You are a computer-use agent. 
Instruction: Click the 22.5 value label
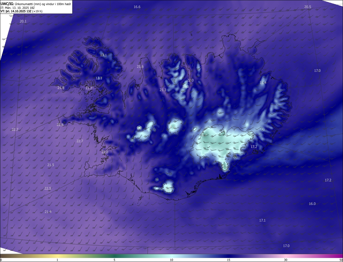click(x=48, y=188)
